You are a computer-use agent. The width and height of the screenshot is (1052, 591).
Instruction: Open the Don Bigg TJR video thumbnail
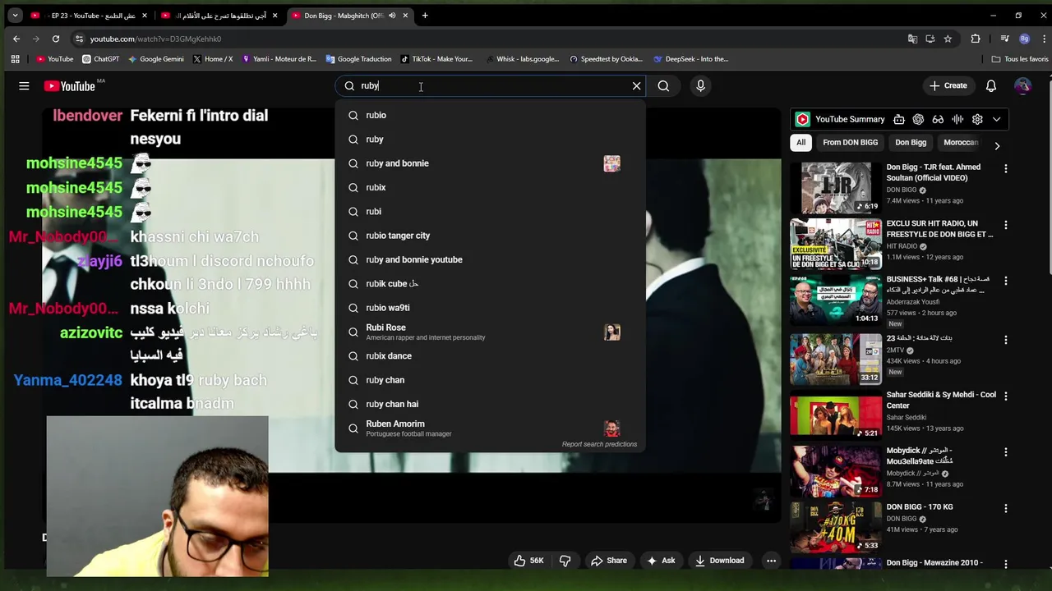[x=836, y=188]
